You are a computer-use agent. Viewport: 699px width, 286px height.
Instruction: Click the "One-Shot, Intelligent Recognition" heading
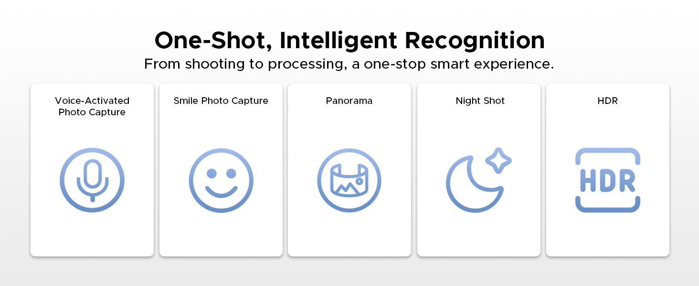point(349,41)
